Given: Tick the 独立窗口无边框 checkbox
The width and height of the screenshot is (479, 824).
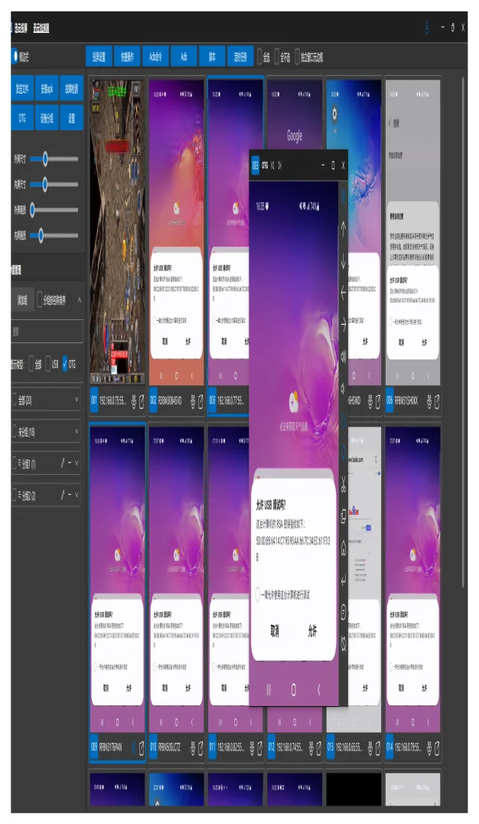Looking at the screenshot, I should pos(298,57).
